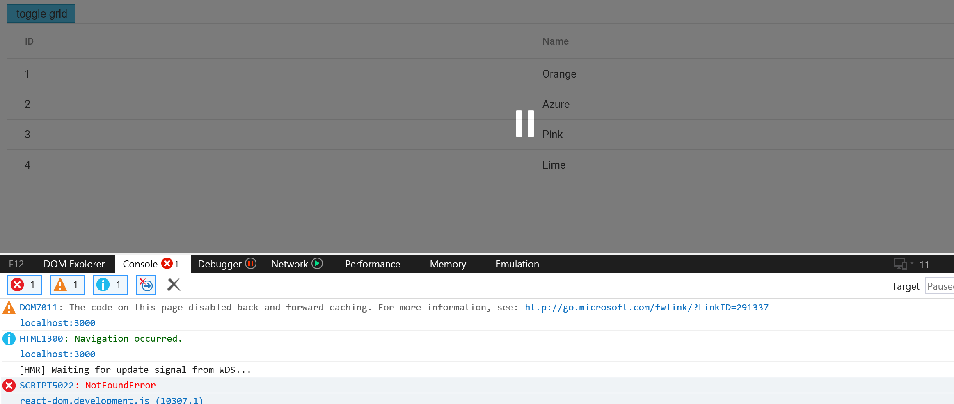Open the screen-size dropdown arrow near 11

(x=912, y=264)
